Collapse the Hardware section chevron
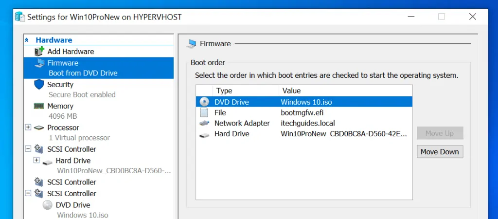498x219 pixels. (27, 40)
